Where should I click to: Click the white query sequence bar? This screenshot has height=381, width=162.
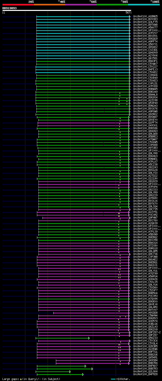coord(67,10)
